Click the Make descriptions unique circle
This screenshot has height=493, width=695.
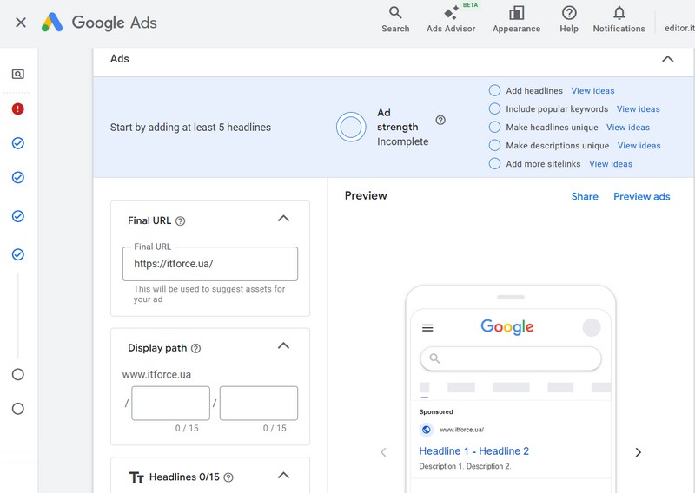(x=494, y=145)
